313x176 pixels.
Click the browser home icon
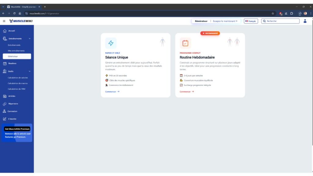point(20,13)
